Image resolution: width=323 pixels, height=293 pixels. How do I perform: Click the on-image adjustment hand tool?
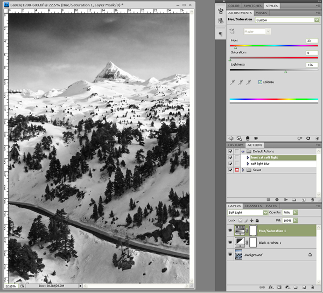tap(233, 31)
